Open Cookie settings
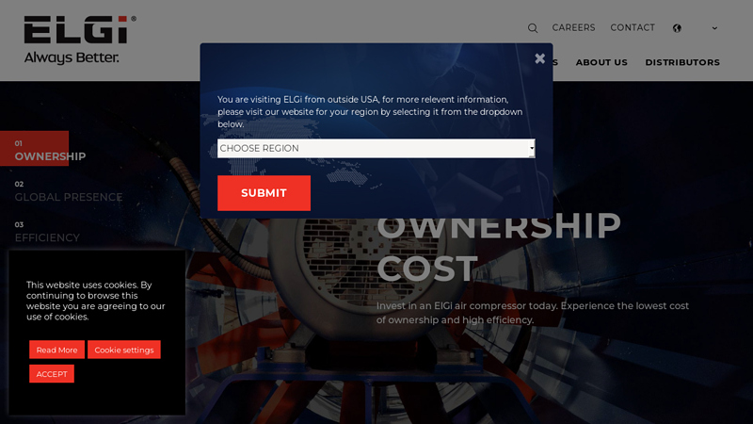Screen dimensions: 753x424 click(x=124, y=350)
